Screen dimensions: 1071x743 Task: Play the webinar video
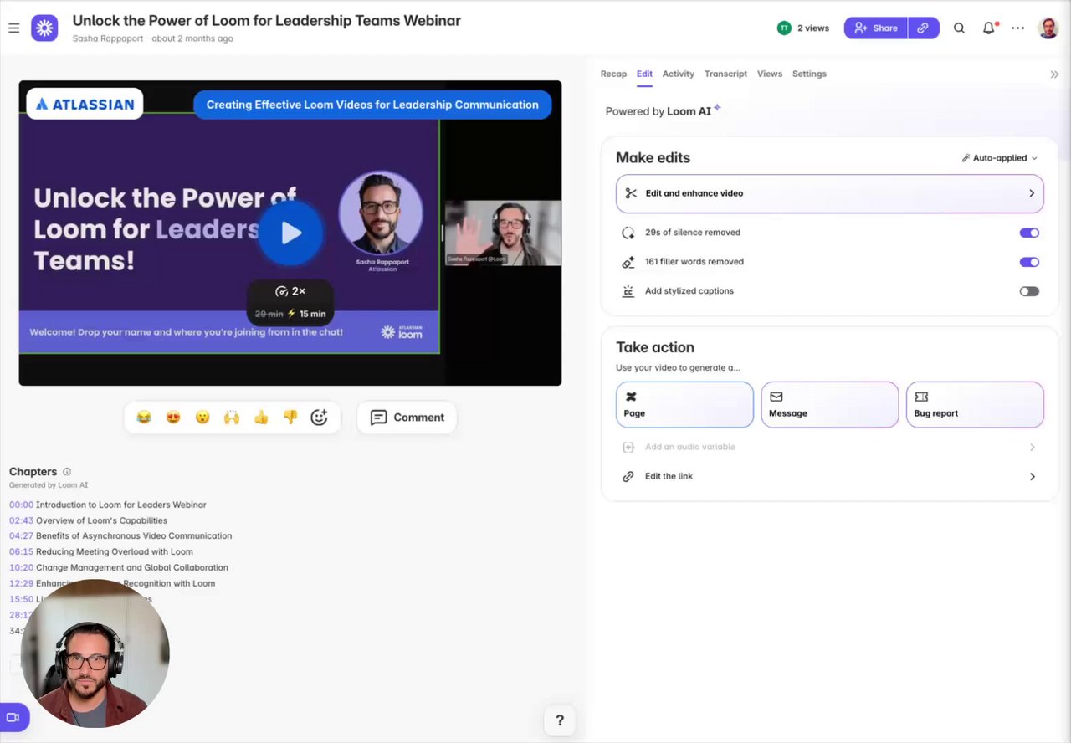coord(290,233)
